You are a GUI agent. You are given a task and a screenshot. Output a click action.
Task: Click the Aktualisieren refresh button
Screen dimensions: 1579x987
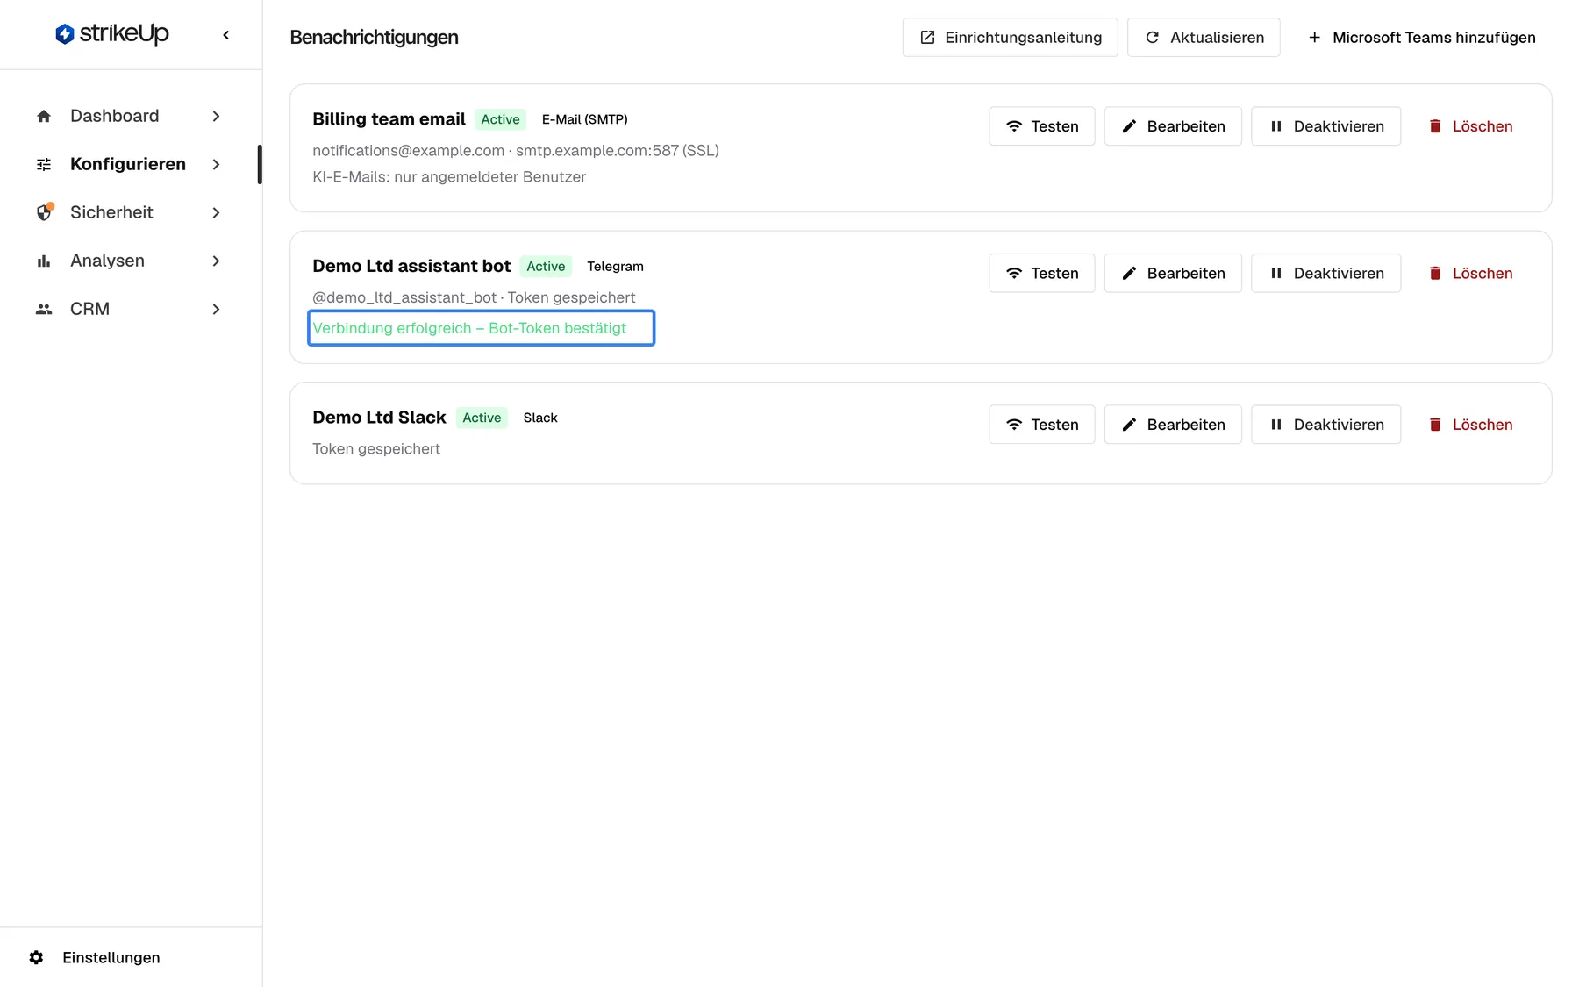click(x=1204, y=37)
